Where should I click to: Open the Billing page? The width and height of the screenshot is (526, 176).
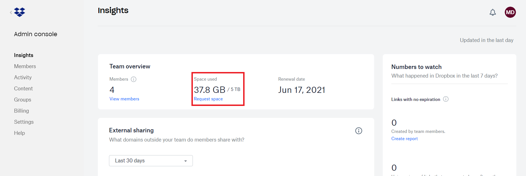[21, 111]
